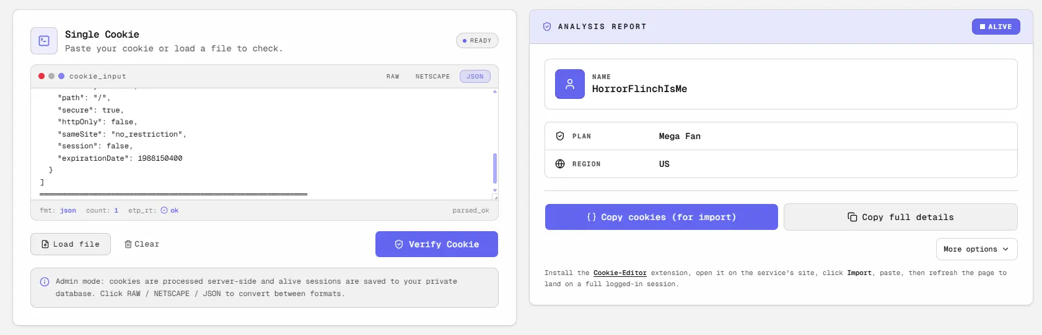Click the cookie input scrollbar thumb

(x=494, y=168)
